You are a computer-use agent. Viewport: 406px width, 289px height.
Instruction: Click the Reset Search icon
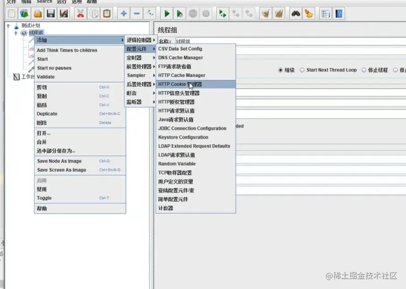[309, 13]
